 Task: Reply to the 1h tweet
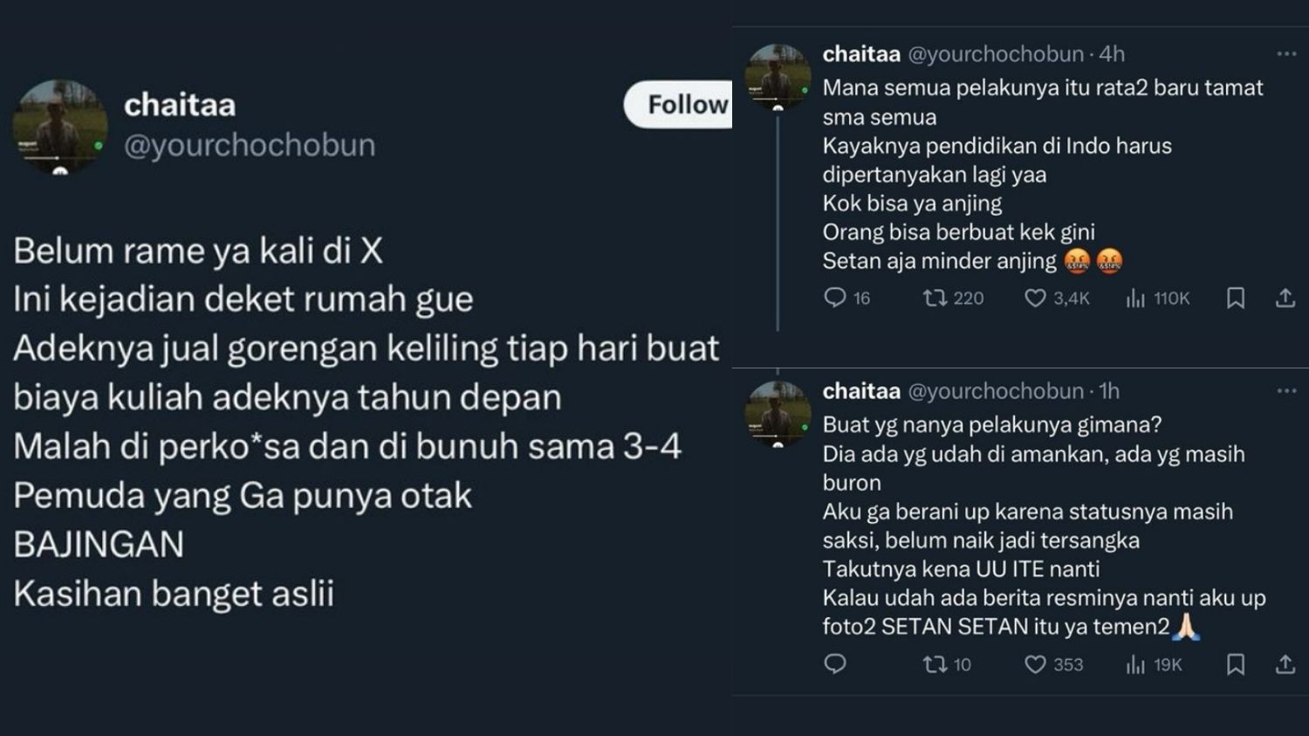(x=835, y=664)
